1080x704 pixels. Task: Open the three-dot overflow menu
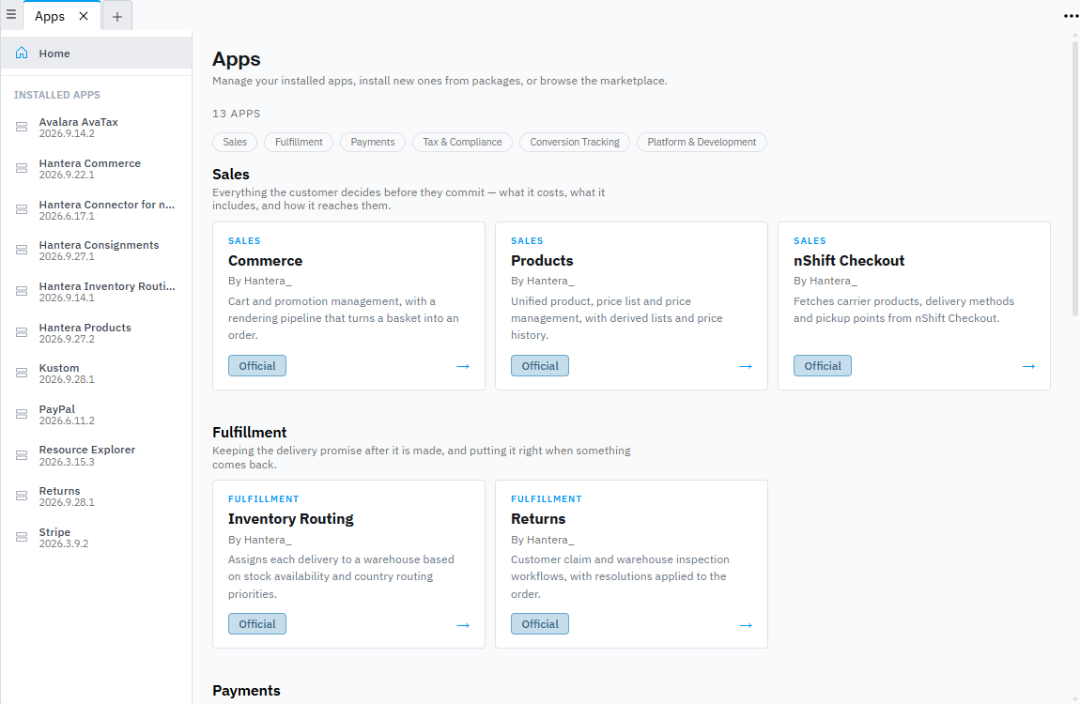[1071, 16]
